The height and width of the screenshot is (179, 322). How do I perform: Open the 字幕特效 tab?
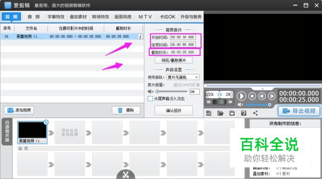tap(56, 17)
